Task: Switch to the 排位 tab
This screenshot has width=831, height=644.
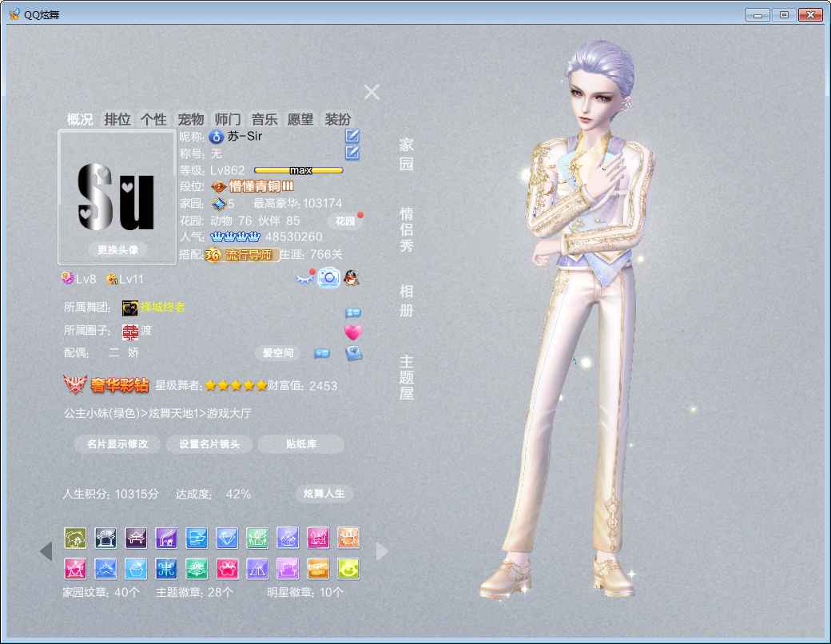Action: (117, 119)
